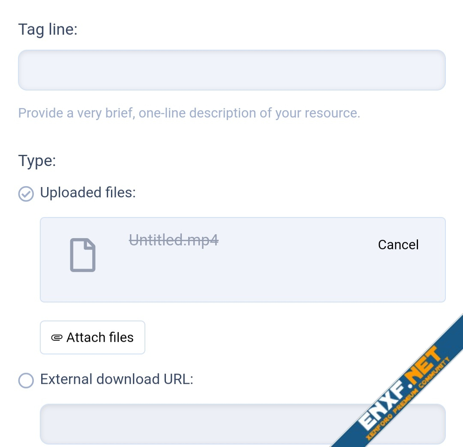463x447 pixels.
Task: Select the Uploaded files radio option
Action: point(26,193)
